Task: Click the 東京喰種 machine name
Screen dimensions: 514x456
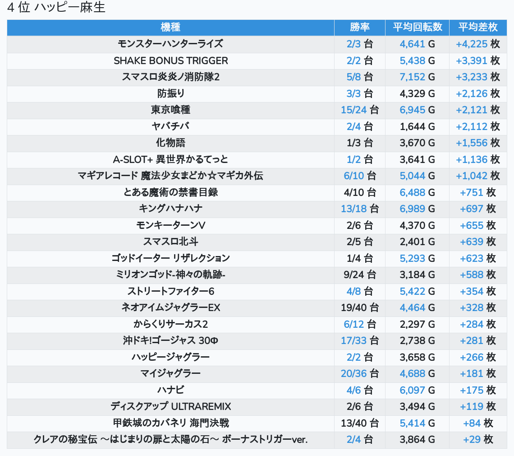Action: point(170,110)
